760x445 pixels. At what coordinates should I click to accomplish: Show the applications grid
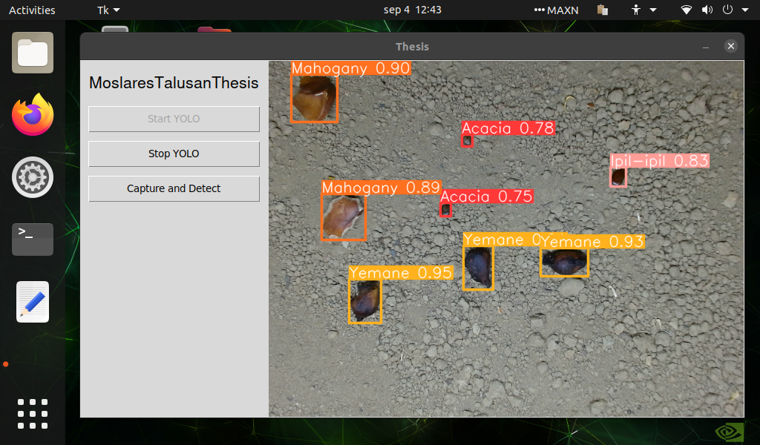coord(33,413)
